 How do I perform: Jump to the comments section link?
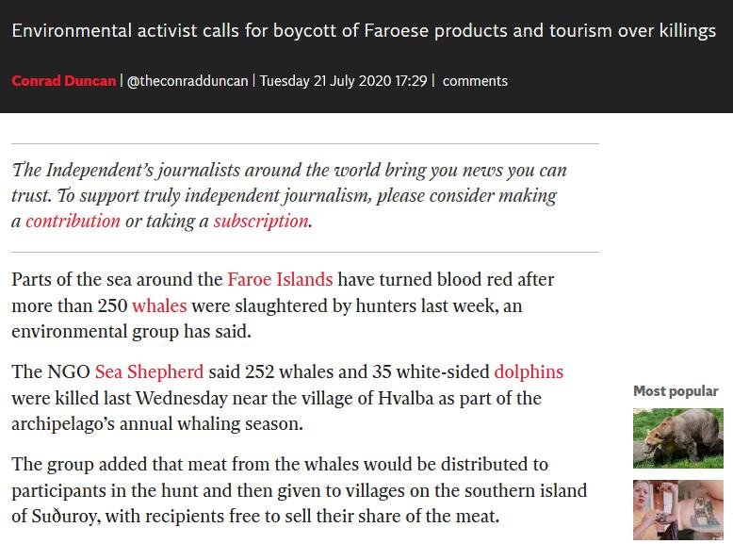tap(475, 81)
